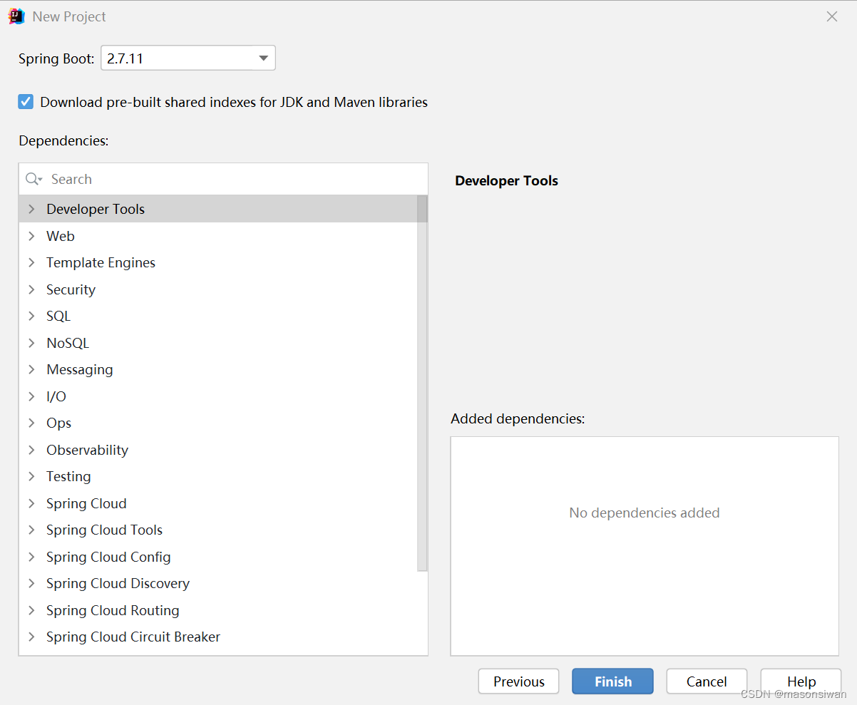Close the New Project dialog
The image size is (857, 705).
pyautogui.click(x=832, y=16)
